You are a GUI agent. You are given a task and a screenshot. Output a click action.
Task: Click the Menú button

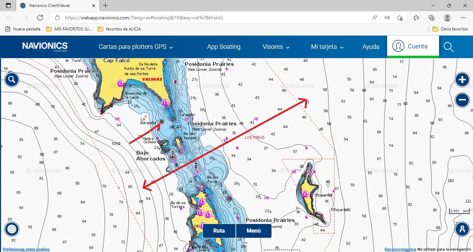pyautogui.click(x=254, y=231)
